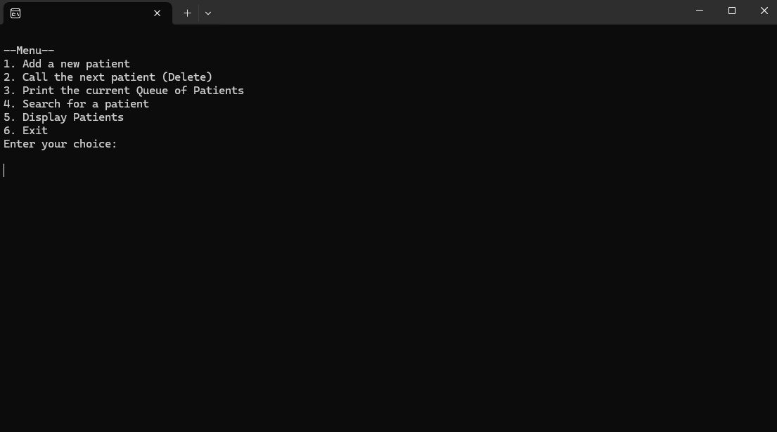777x432 pixels.
Task: Click the 'Exit' menu option
Action: click(x=25, y=130)
